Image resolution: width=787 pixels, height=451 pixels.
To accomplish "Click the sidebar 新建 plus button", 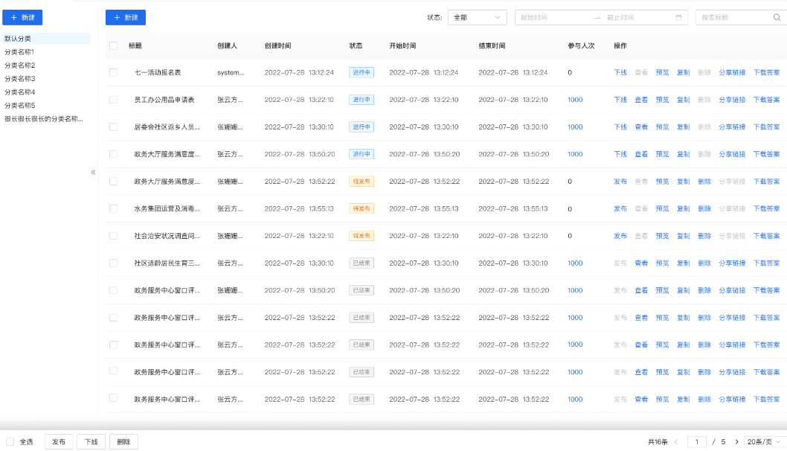I will pyautogui.click(x=22, y=18).
